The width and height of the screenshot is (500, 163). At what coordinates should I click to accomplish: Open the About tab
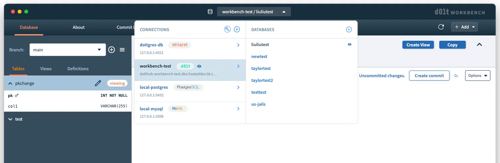pos(79,27)
